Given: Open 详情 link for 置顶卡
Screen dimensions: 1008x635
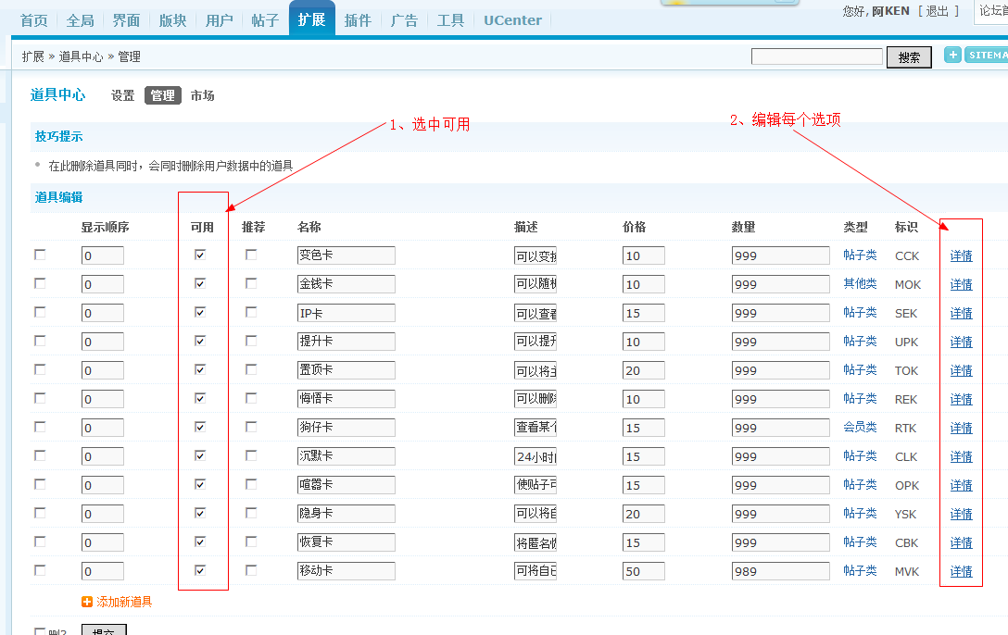Looking at the screenshot, I should tap(961, 370).
